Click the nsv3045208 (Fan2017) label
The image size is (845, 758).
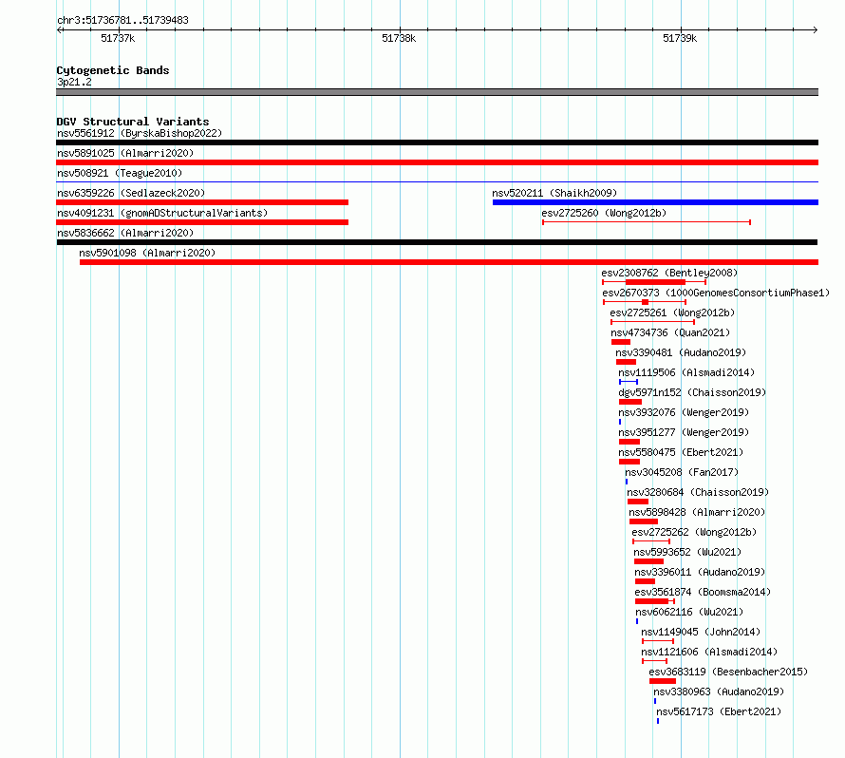(682, 472)
